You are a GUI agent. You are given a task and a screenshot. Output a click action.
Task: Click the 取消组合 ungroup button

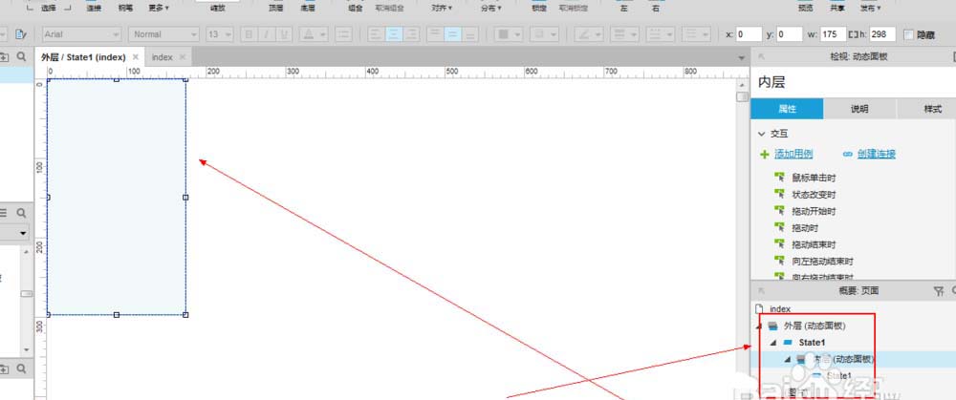(389, 8)
